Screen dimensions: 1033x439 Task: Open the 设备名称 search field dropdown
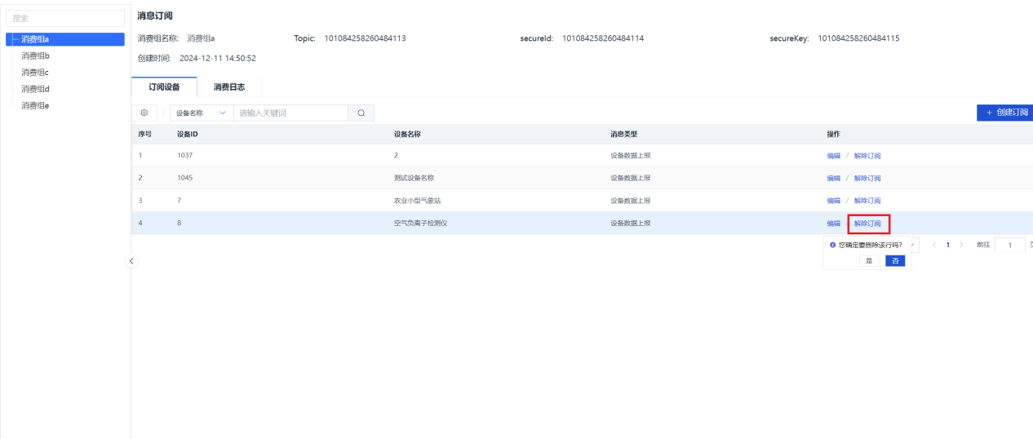(200, 113)
